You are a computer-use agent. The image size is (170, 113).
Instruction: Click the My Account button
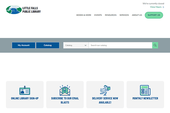(x=24, y=45)
